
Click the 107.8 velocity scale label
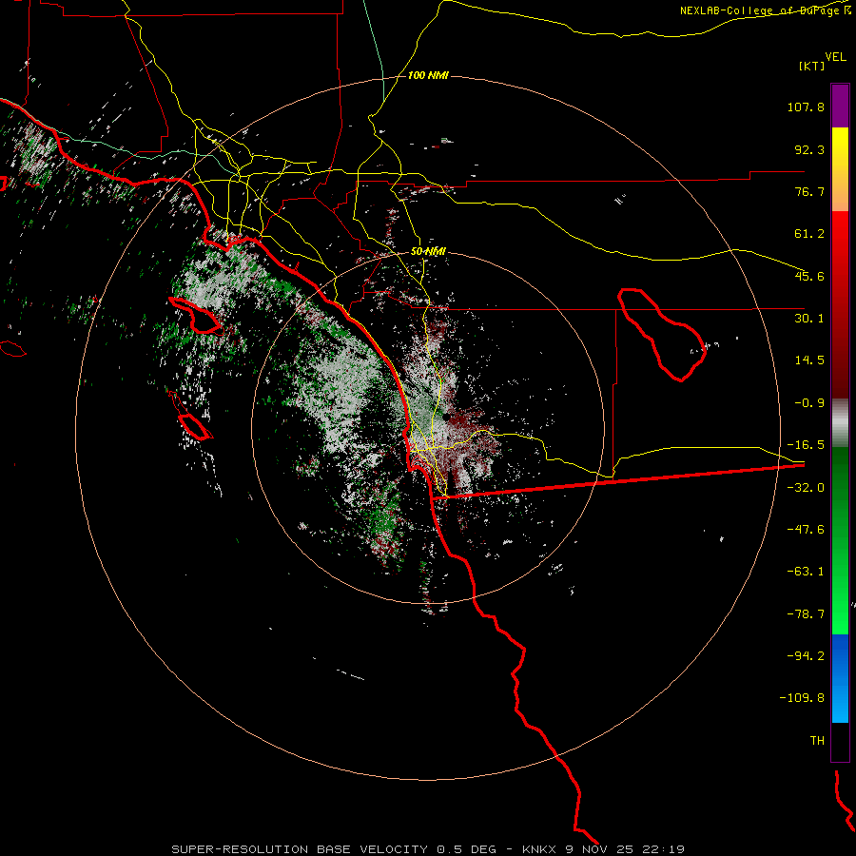(x=806, y=107)
